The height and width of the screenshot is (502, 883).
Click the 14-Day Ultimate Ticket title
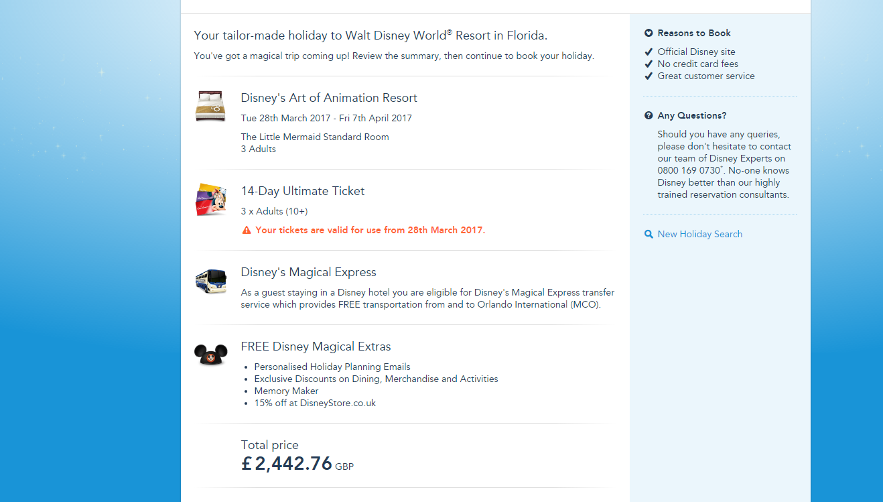(x=303, y=191)
